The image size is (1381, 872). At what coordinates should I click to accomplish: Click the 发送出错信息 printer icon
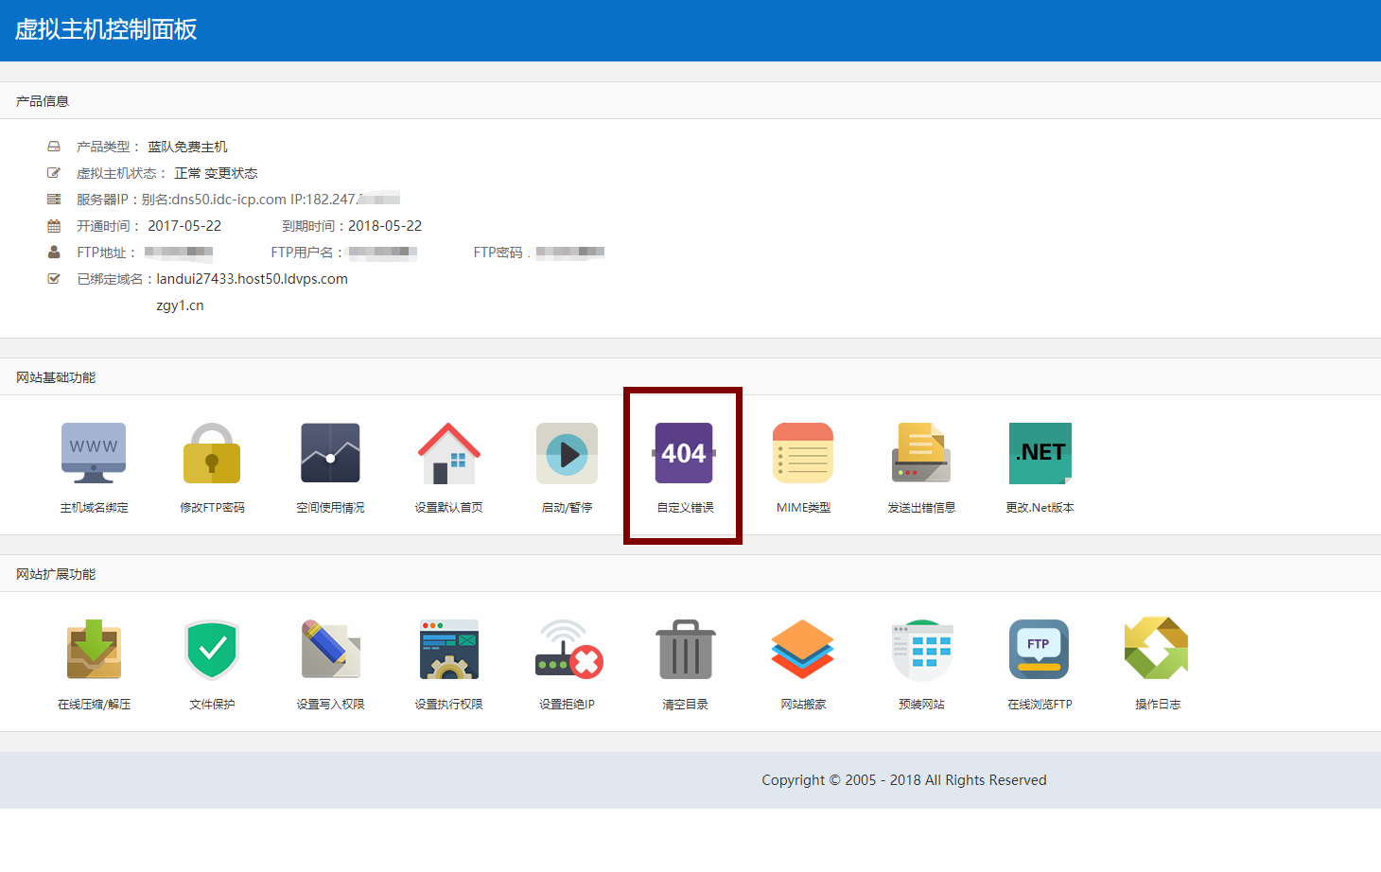pos(921,453)
